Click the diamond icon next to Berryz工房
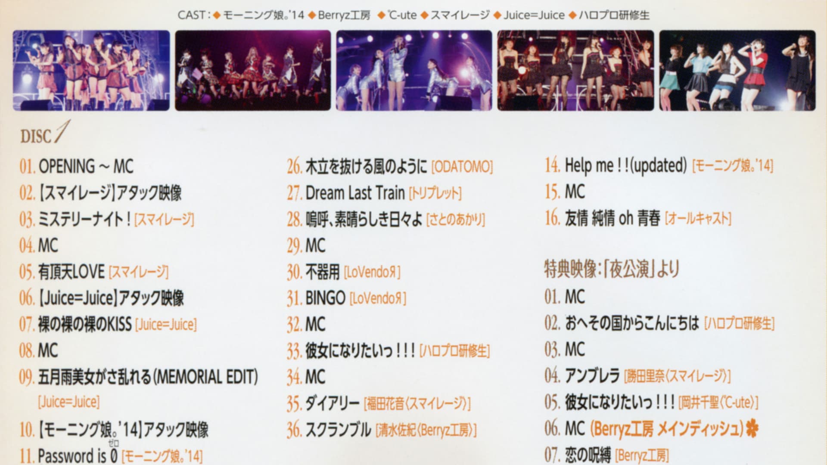 (x=311, y=15)
